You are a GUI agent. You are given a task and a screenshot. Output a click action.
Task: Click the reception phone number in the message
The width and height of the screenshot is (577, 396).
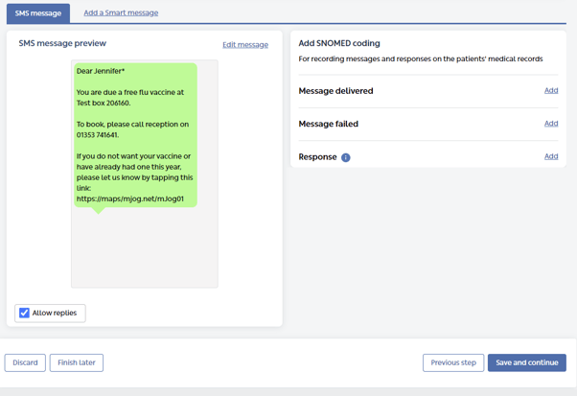click(98, 135)
